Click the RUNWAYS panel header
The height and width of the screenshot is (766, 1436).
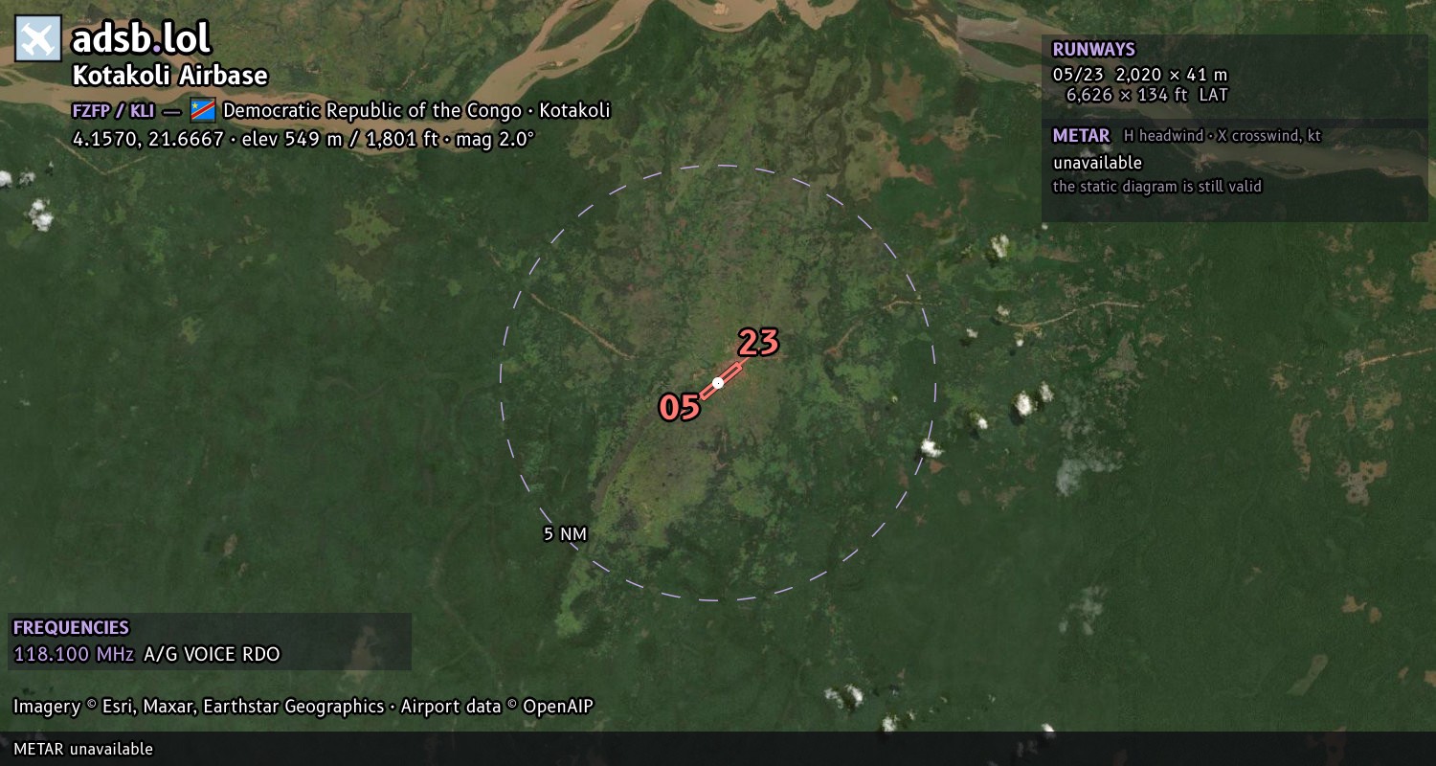1093,49
